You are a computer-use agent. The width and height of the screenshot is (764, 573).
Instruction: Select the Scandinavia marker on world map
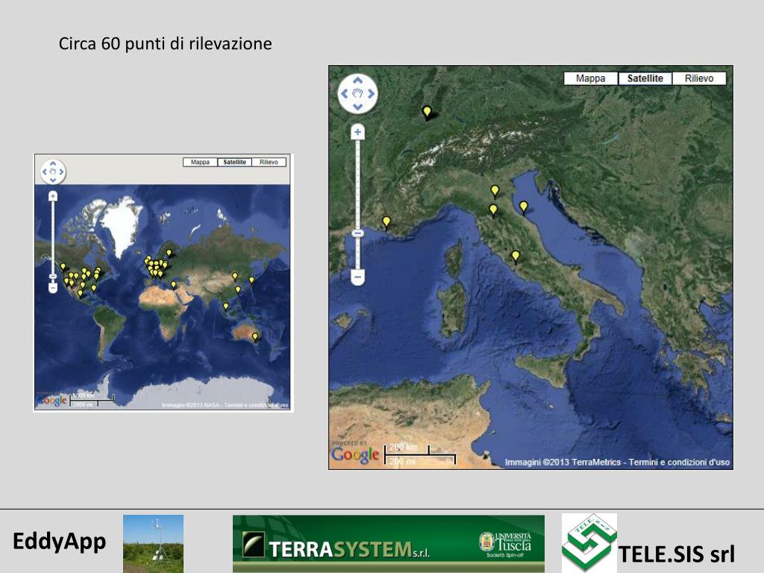pos(169,254)
